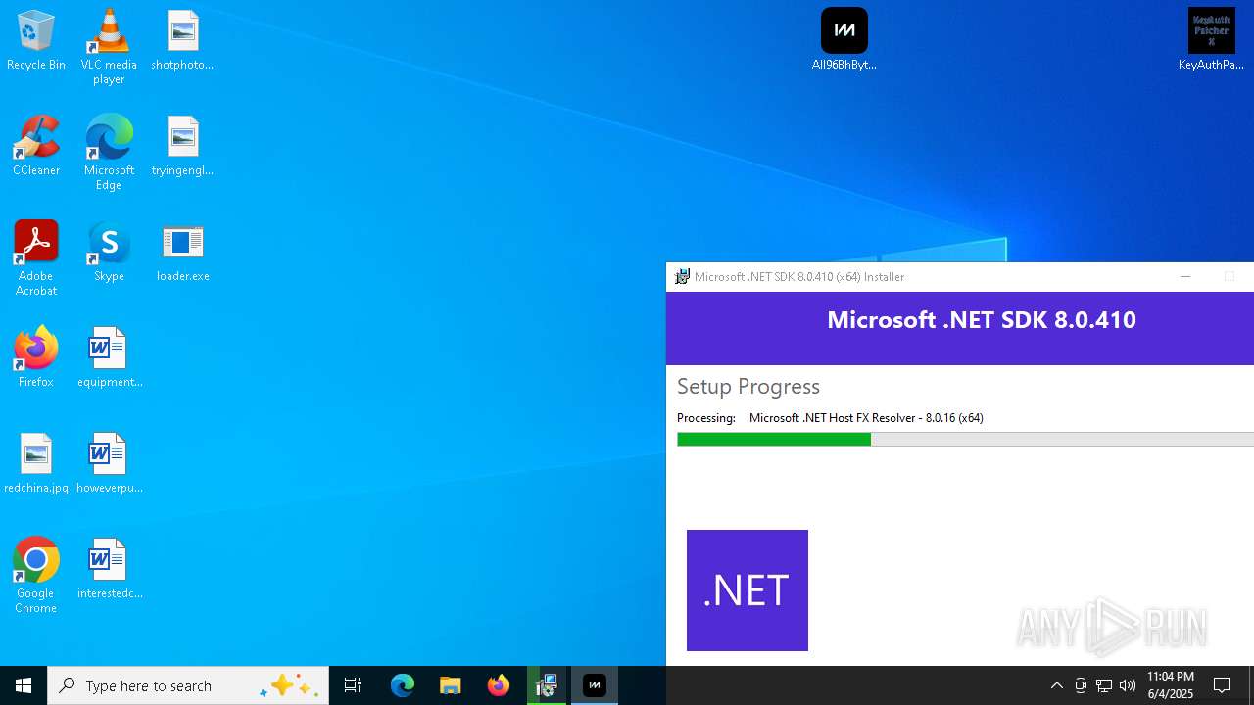
Task: Open Firefox from the taskbar
Action: pyautogui.click(x=498, y=685)
